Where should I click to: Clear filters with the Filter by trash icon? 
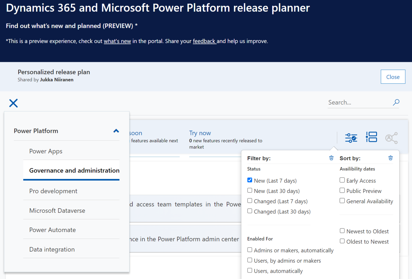331,158
